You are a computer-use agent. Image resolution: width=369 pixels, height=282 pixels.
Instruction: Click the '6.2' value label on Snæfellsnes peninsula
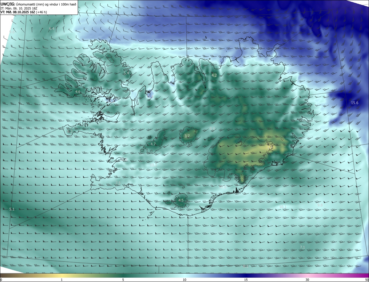click(70, 131)
